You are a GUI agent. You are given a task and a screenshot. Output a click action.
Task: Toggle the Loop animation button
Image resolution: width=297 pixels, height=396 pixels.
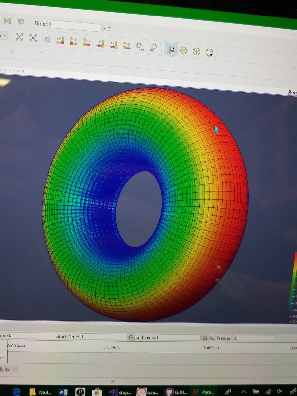coord(21,22)
